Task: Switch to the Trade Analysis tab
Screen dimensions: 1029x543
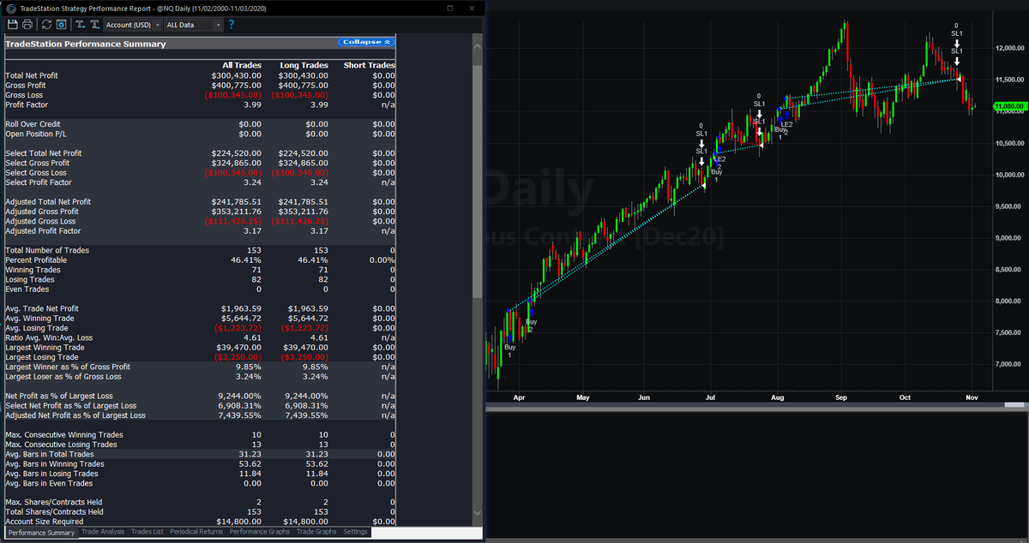Action: tap(102, 531)
